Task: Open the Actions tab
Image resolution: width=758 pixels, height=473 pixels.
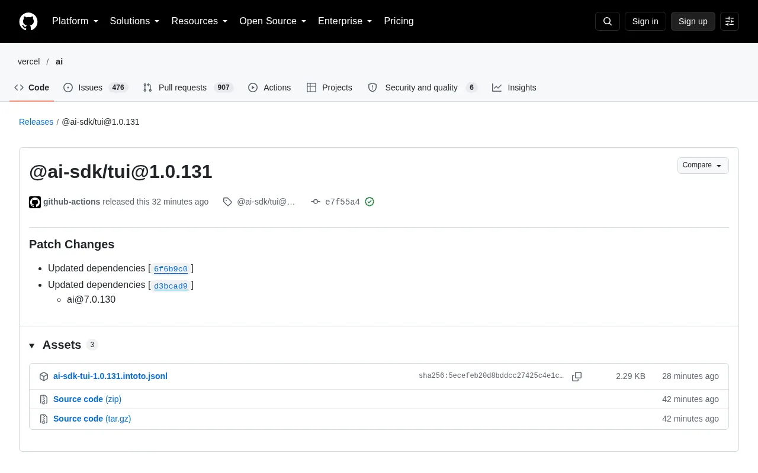Action: [x=269, y=88]
